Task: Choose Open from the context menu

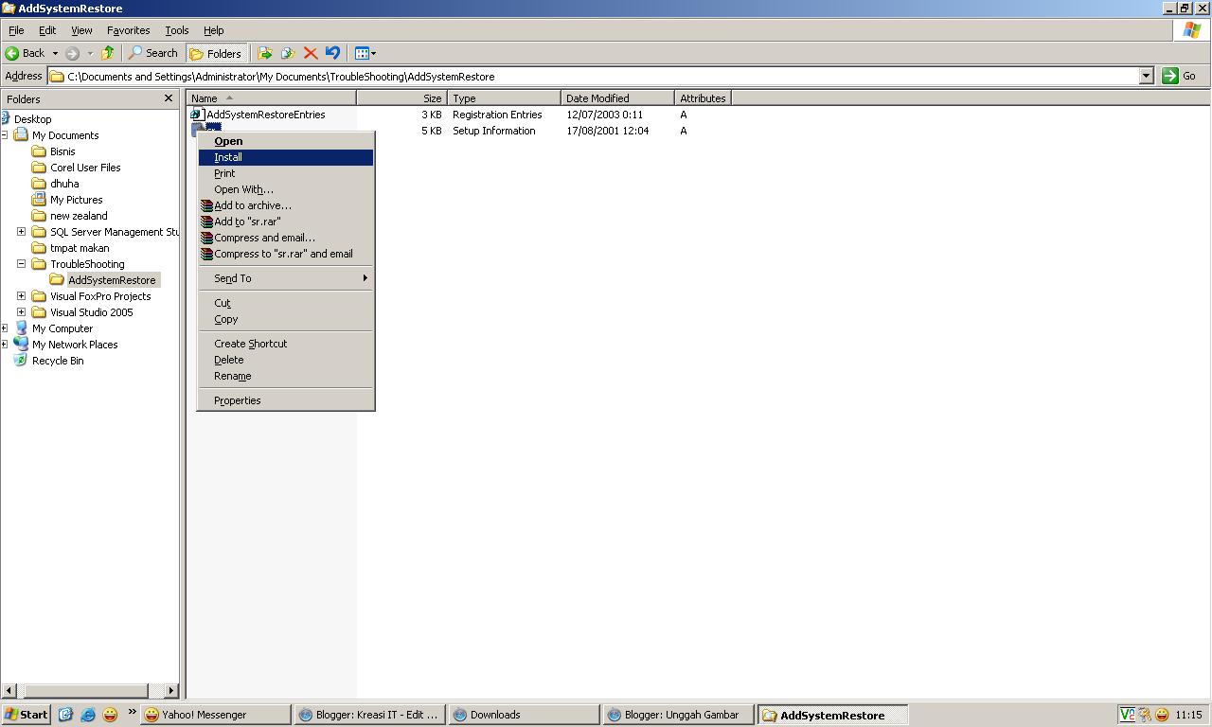Action: [x=286, y=141]
